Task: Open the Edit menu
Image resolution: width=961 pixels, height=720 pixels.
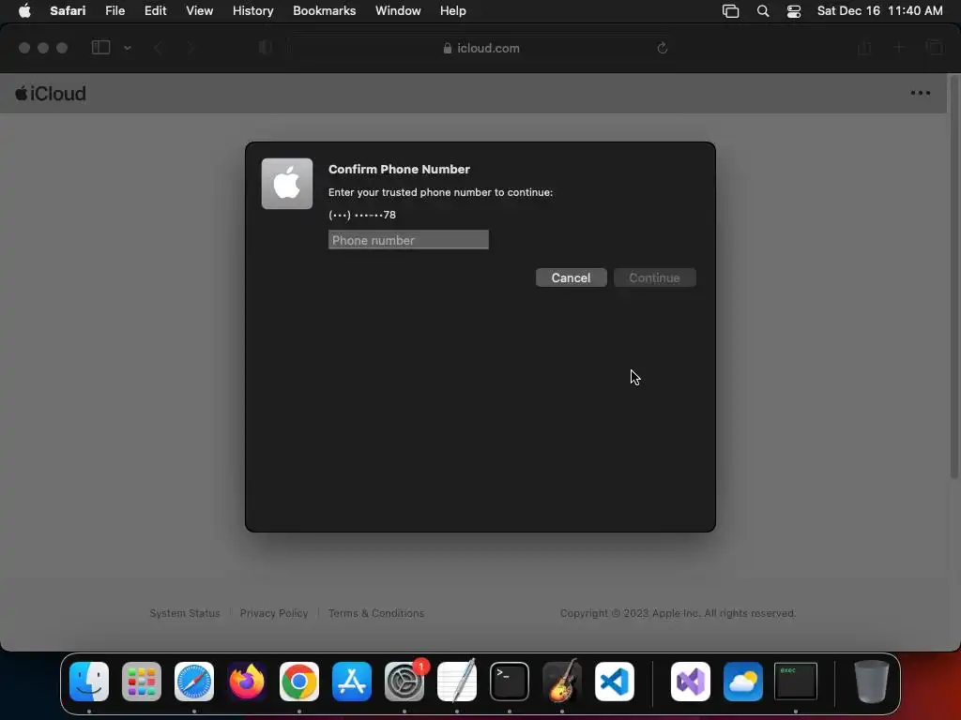Action: pos(155,11)
